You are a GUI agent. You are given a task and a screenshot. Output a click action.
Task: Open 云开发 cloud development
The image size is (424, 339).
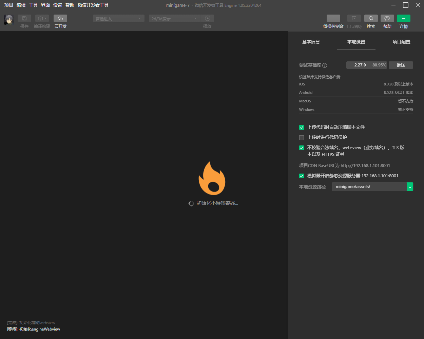click(x=60, y=18)
